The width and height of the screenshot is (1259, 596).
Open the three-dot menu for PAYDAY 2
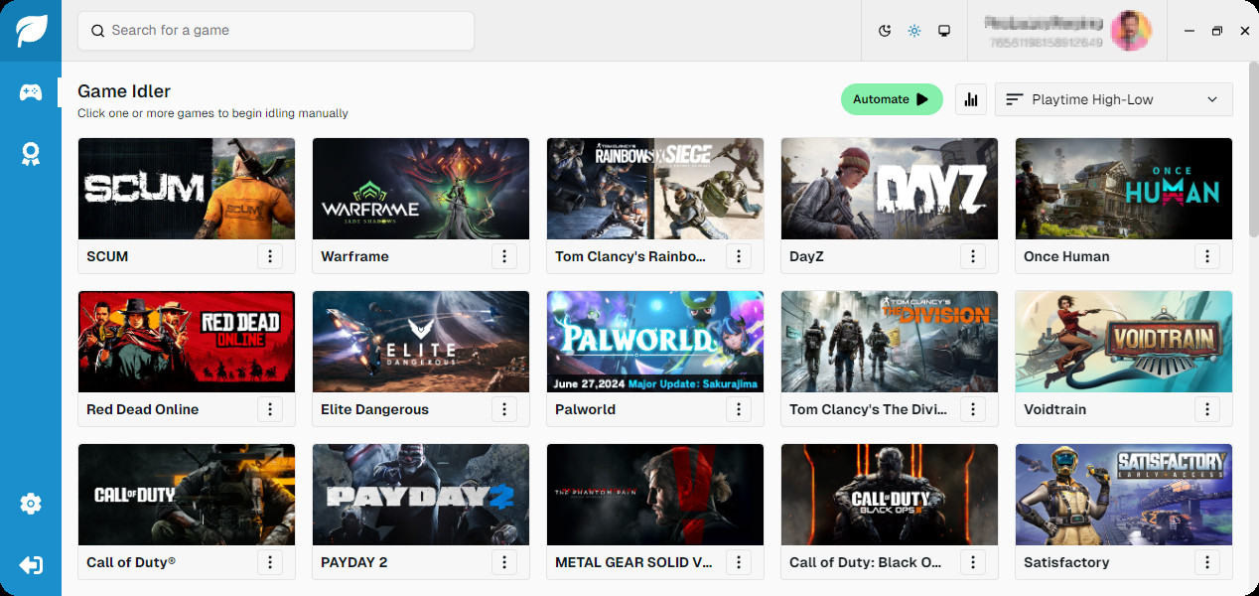click(x=504, y=562)
